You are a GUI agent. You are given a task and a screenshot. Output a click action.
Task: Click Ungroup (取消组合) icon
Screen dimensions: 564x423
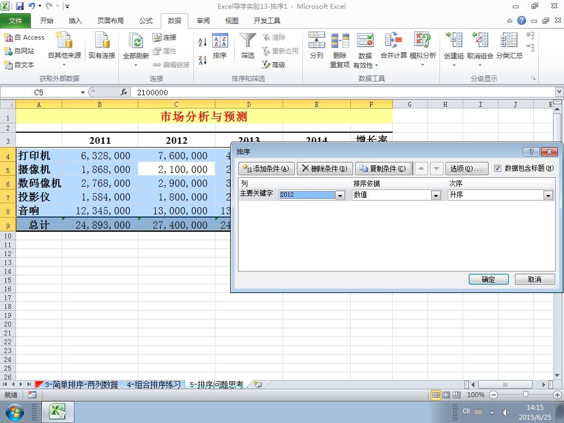click(x=480, y=49)
